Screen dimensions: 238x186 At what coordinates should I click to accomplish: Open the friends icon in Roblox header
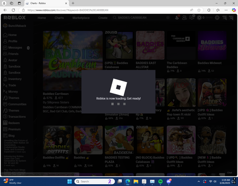[x=184, y=18]
